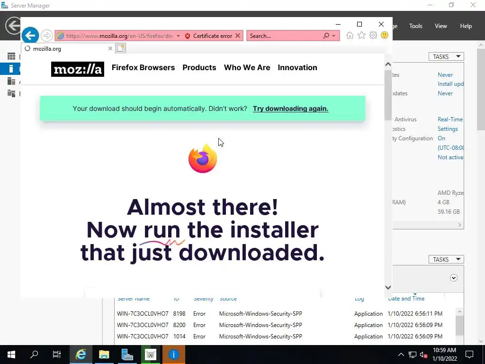485x364 pixels.
Task: Sort events by Date and Time column
Action: coord(406,299)
